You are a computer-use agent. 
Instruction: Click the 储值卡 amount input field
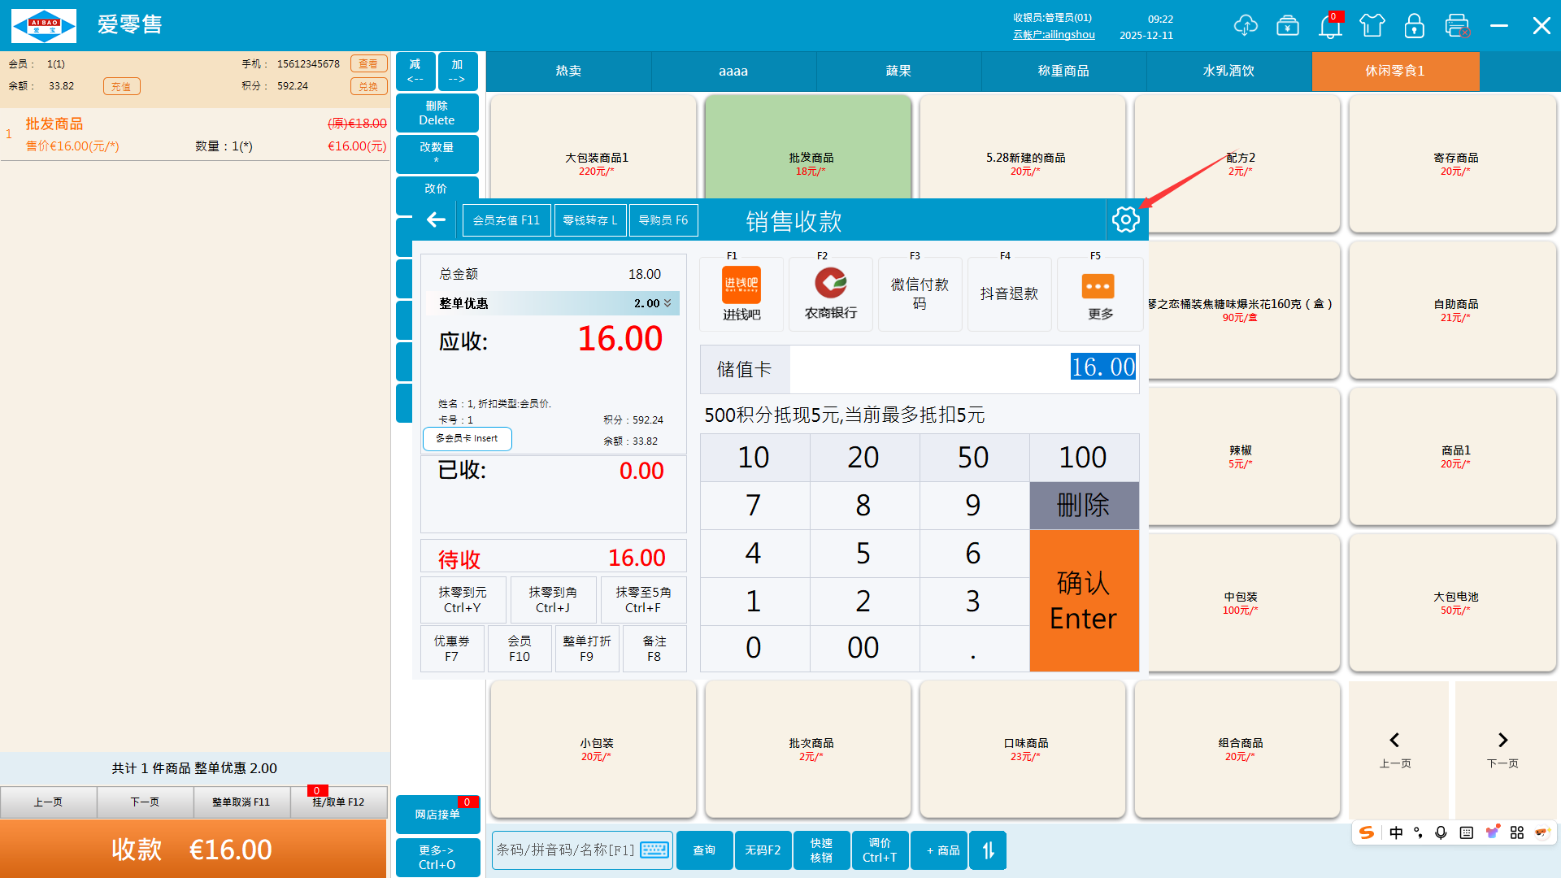[x=963, y=368]
